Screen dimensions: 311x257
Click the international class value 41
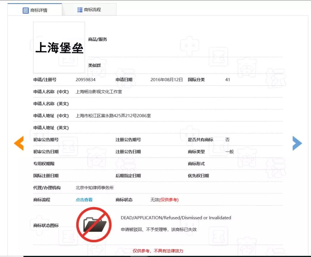[x=227, y=80]
